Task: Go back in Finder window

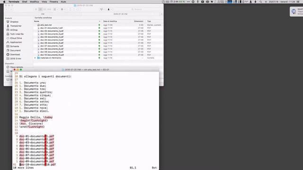Action: (7, 9)
